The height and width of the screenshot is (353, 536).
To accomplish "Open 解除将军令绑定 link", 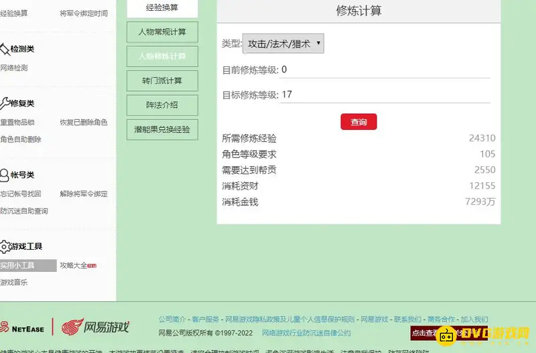I will [83, 194].
